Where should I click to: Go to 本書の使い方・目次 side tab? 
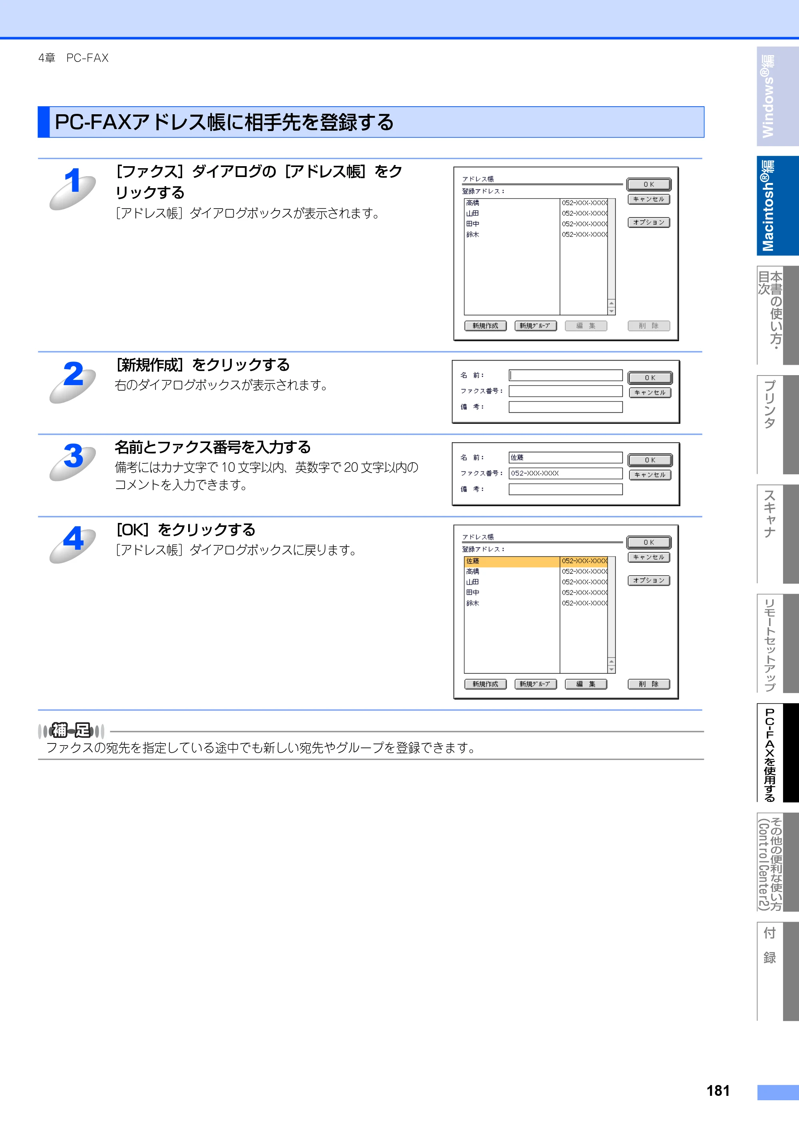[x=777, y=315]
